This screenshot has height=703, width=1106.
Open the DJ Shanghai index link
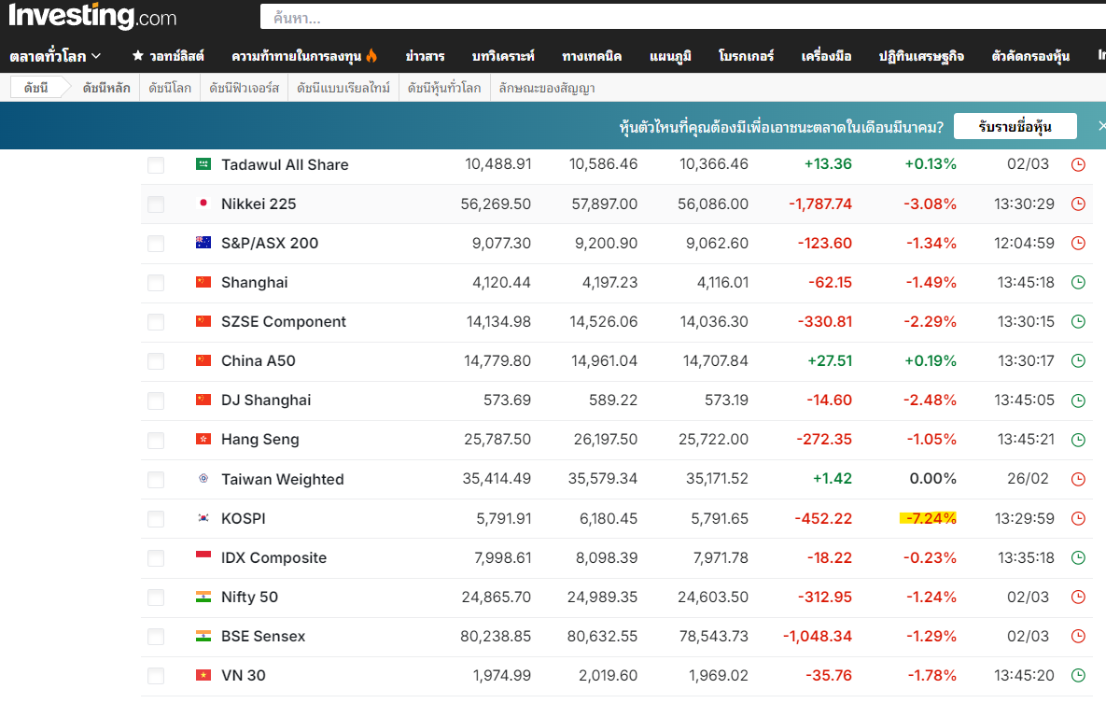266,401
